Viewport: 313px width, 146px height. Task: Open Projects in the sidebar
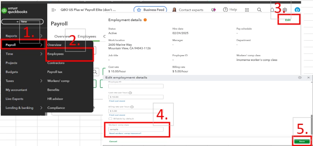[x=11, y=63]
